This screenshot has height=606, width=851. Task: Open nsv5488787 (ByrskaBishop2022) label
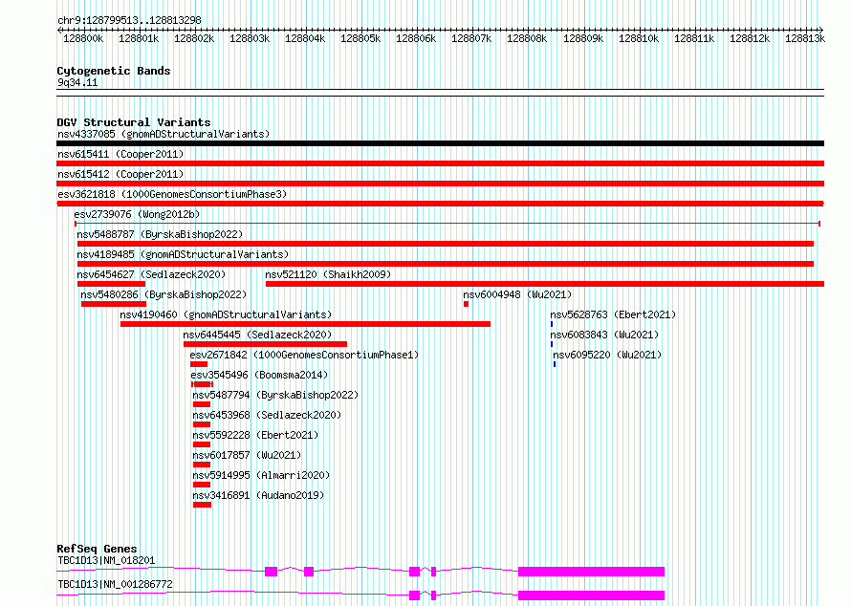(160, 234)
